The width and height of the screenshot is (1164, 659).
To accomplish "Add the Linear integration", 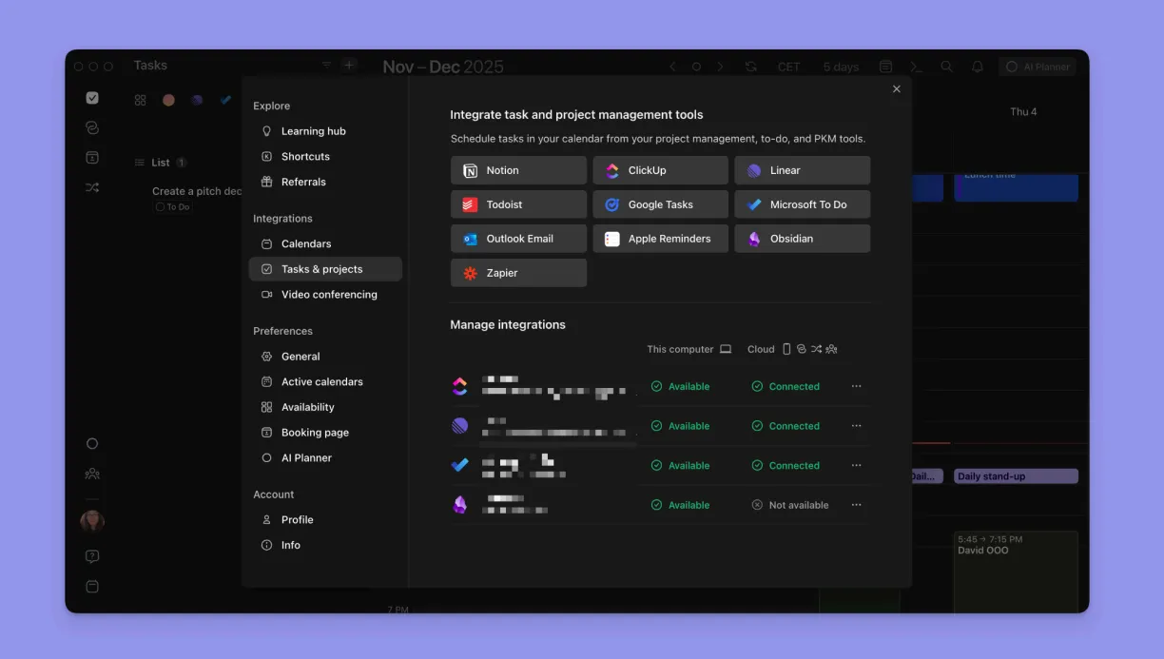I will [802, 170].
